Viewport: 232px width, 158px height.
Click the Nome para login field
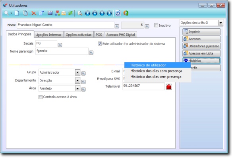62,51
